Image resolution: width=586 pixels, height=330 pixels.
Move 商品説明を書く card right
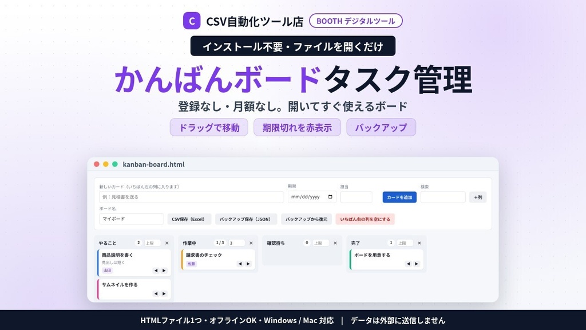click(x=164, y=270)
